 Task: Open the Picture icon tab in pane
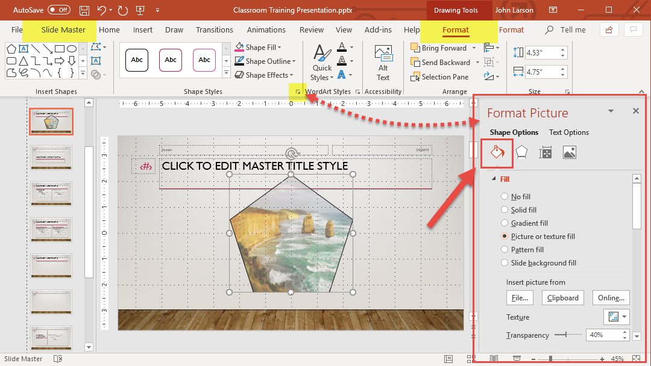click(x=569, y=153)
